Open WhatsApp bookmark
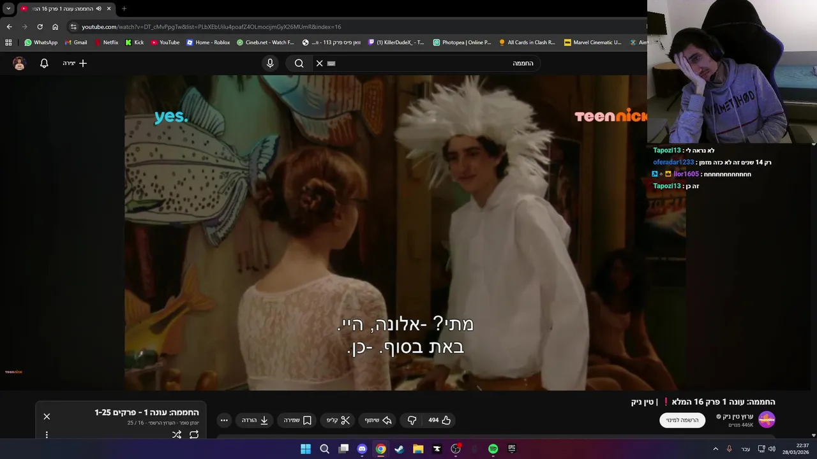Screen dimensions: 817x459 [41, 43]
